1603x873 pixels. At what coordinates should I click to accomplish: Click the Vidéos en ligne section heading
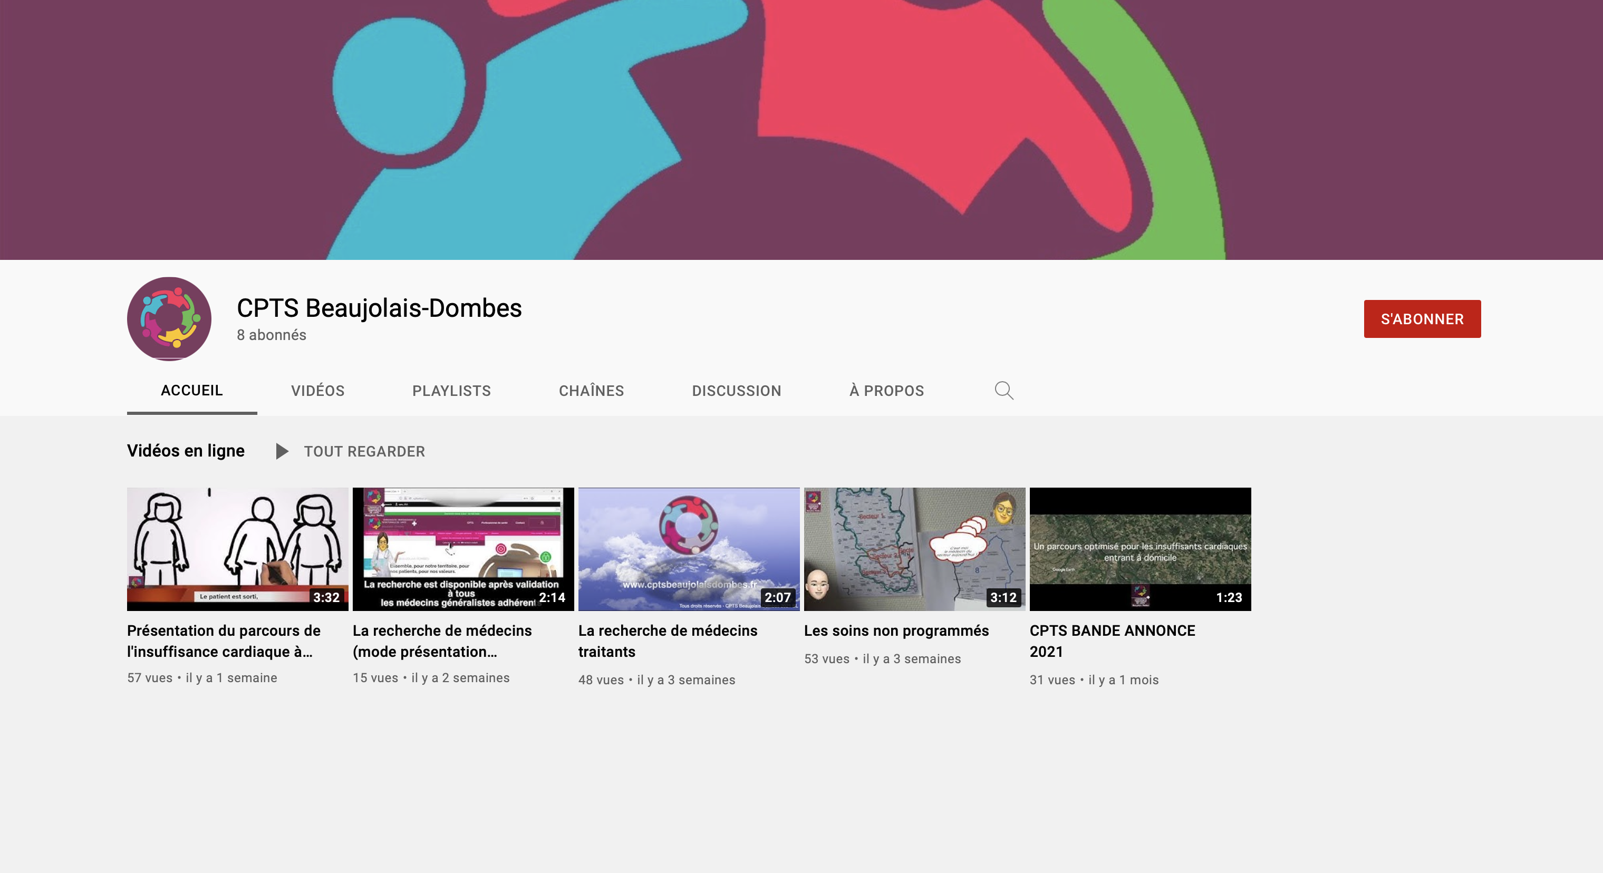tap(186, 451)
